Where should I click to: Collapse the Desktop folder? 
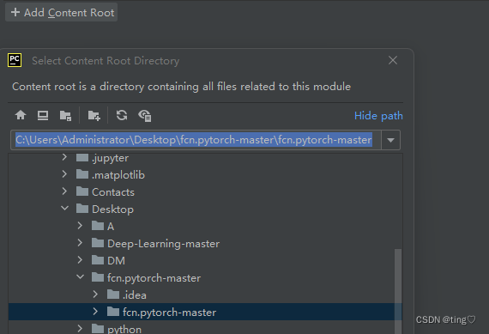click(x=64, y=208)
